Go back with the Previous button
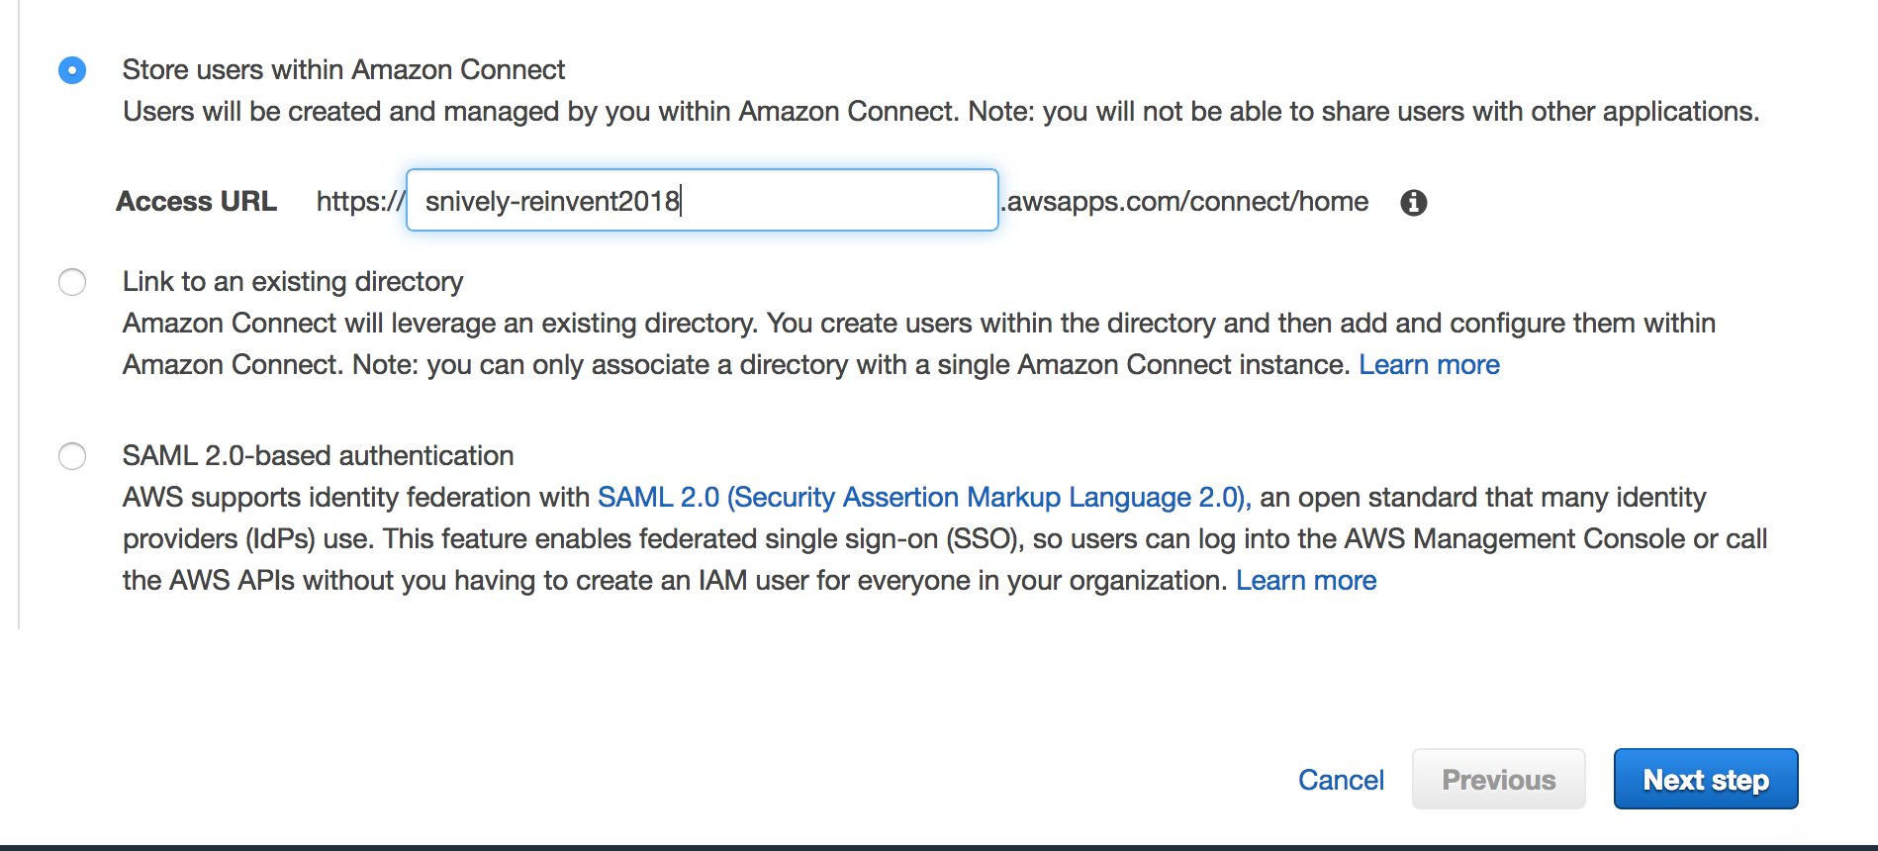The height and width of the screenshot is (851, 1878). tap(1498, 780)
